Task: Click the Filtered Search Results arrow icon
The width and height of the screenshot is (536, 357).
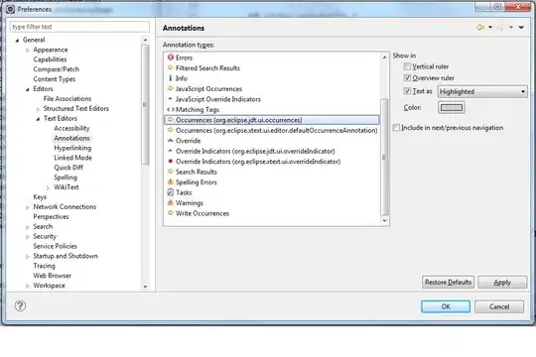Action: pyautogui.click(x=171, y=67)
